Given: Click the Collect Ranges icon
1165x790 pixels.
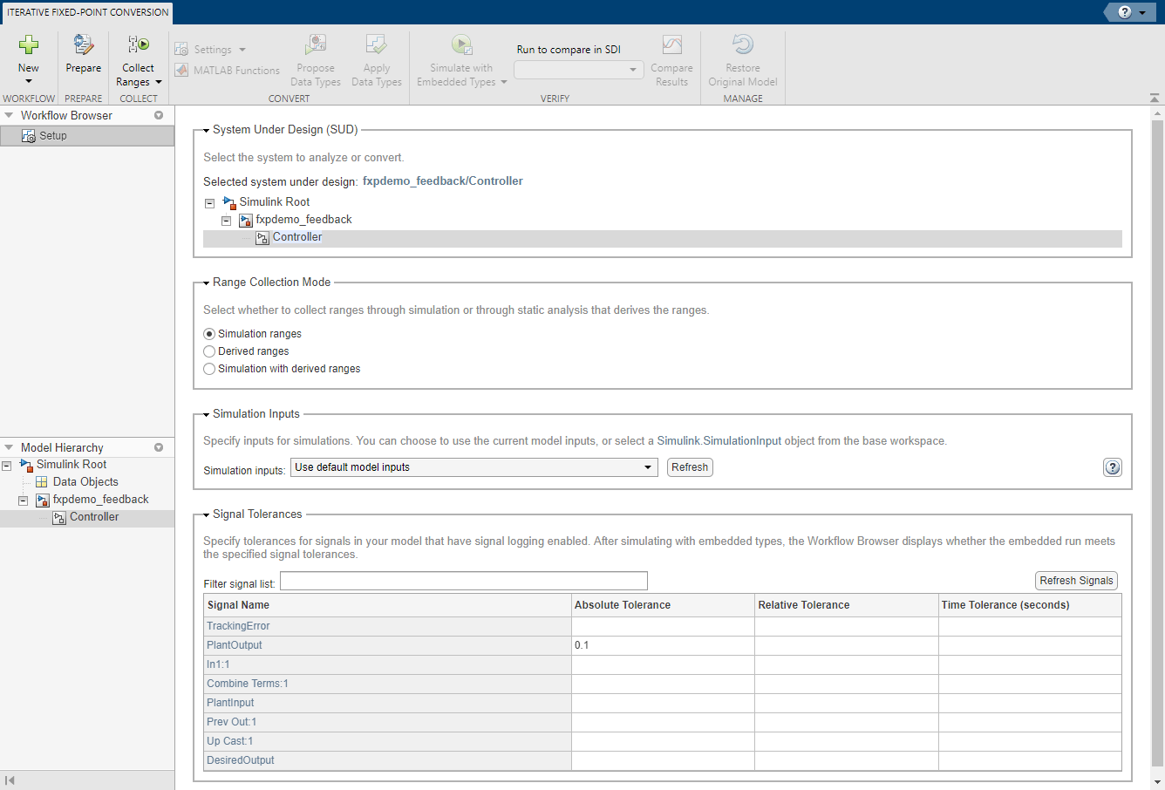Looking at the screenshot, I should pyautogui.click(x=138, y=44).
